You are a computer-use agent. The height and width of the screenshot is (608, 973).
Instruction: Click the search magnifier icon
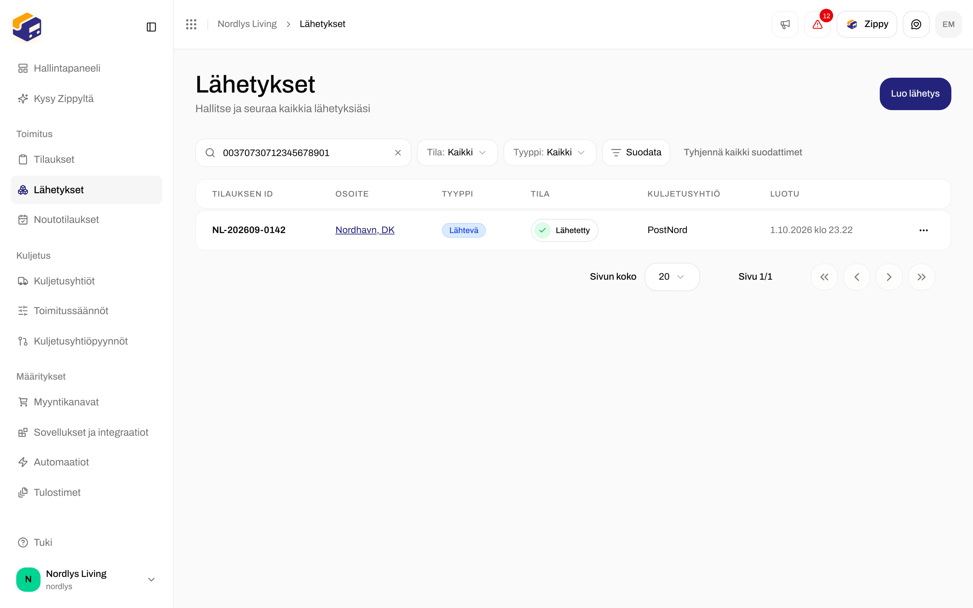pos(210,153)
